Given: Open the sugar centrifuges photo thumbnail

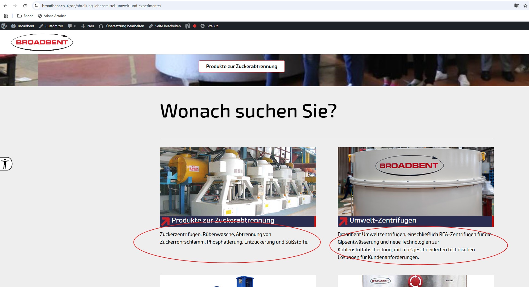Looking at the screenshot, I should (238, 182).
